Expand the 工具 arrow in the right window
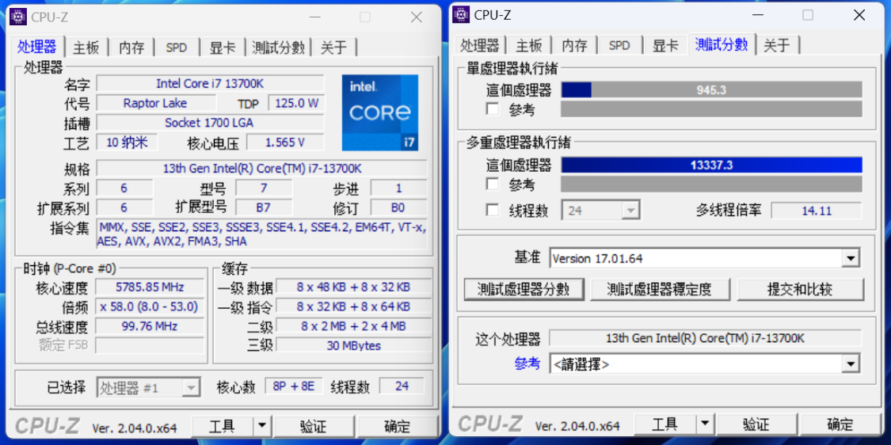Viewport: 891px width, 445px height. click(705, 424)
